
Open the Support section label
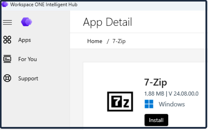28,78
